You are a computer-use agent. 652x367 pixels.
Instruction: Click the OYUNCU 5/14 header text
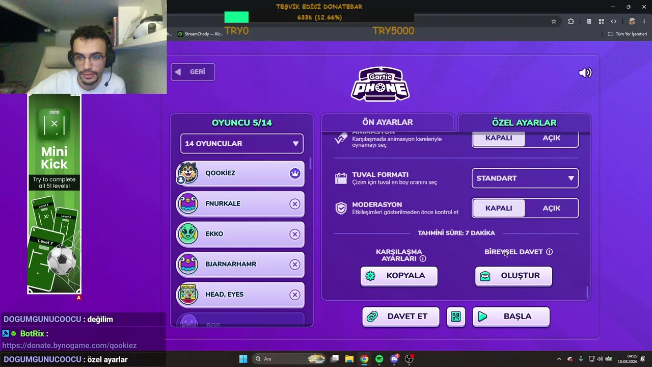[x=242, y=123]
